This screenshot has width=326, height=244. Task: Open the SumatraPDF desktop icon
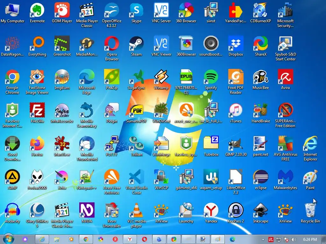(x=136, y=113)
